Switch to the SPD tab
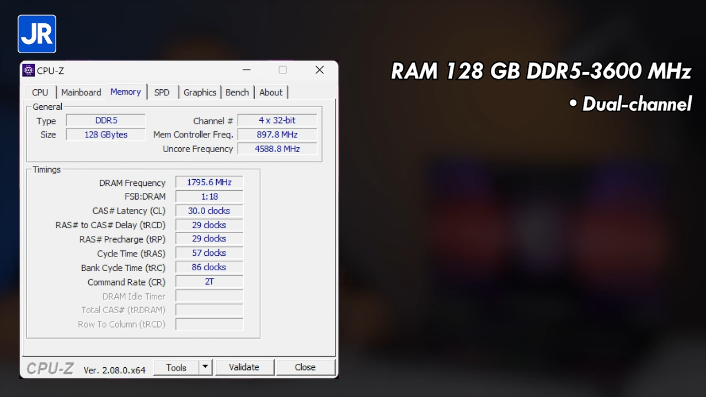The height and width of the screenshot is (397, 706). coord(162,93)
